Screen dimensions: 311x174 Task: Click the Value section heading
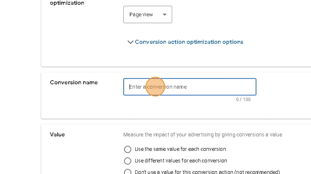(x=57, y=135)
